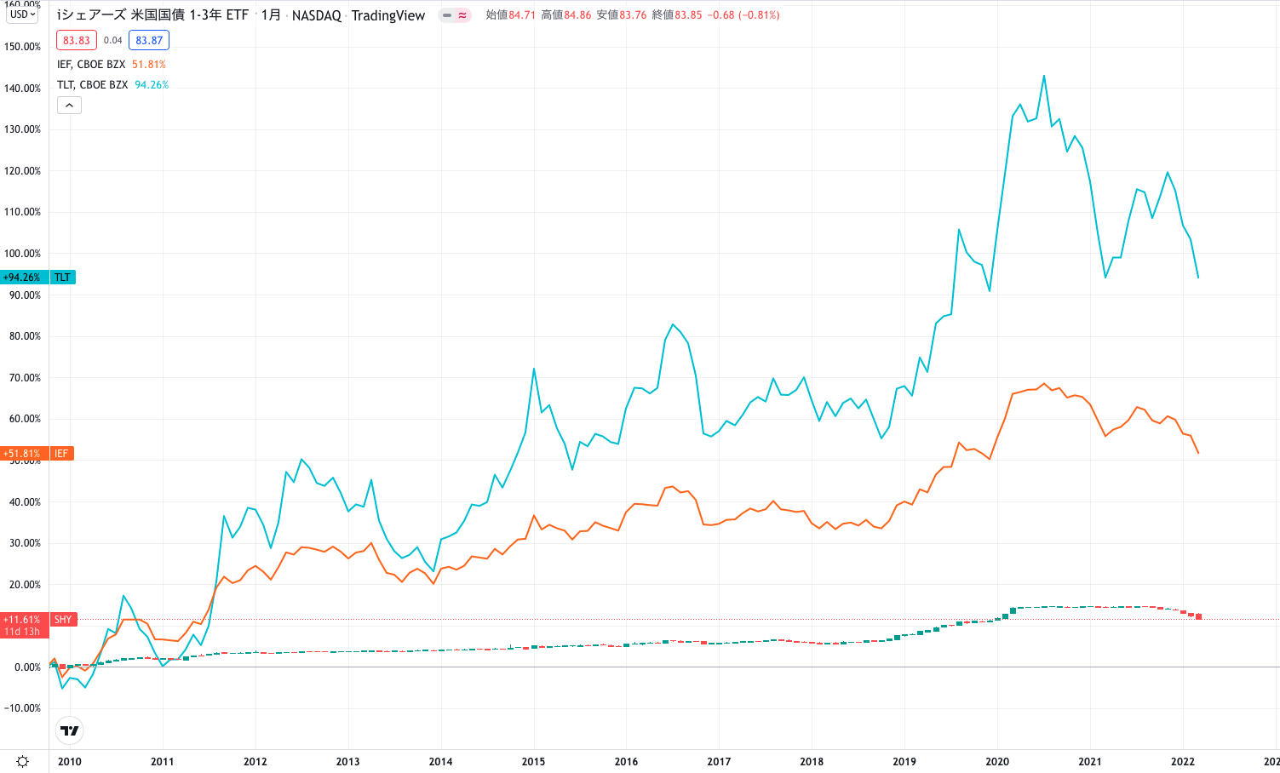Click the +51.81% axis price label
The image size is (1280, 773).
click(x=25, y=454)
